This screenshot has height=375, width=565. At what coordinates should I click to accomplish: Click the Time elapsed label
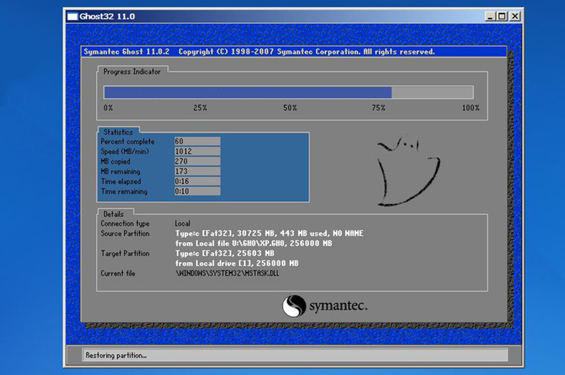(121, 182)
